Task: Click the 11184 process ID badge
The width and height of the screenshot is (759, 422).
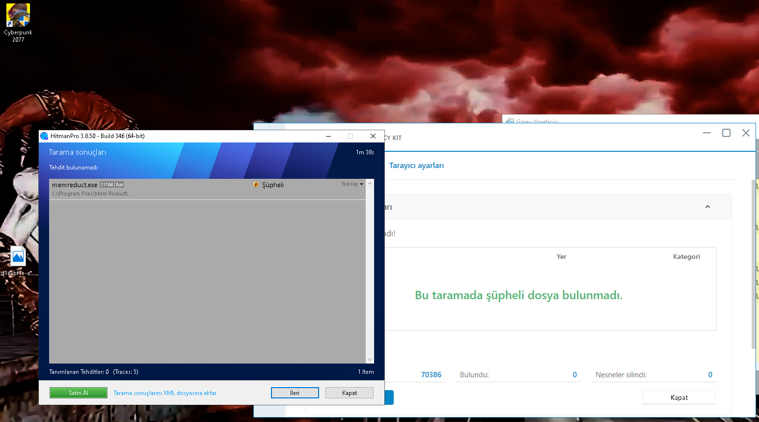Action: (x=107, y=185)
